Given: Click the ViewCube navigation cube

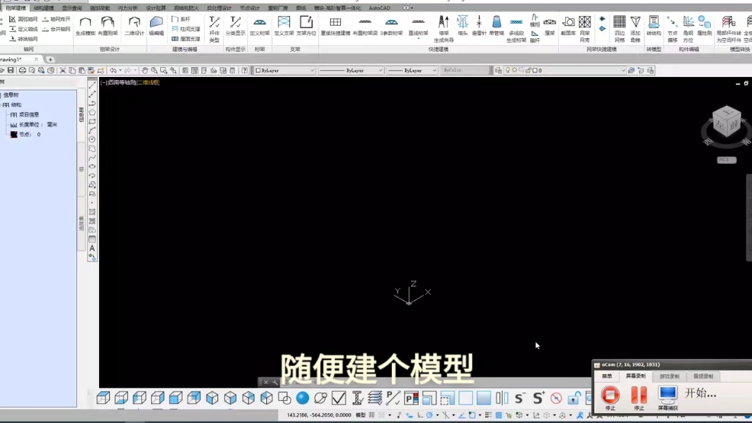Looking at the screenshot, I should [x=727, y=122].
